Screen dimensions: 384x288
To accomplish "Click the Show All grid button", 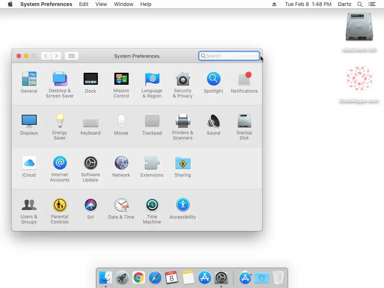I will (x=72, y=56).
